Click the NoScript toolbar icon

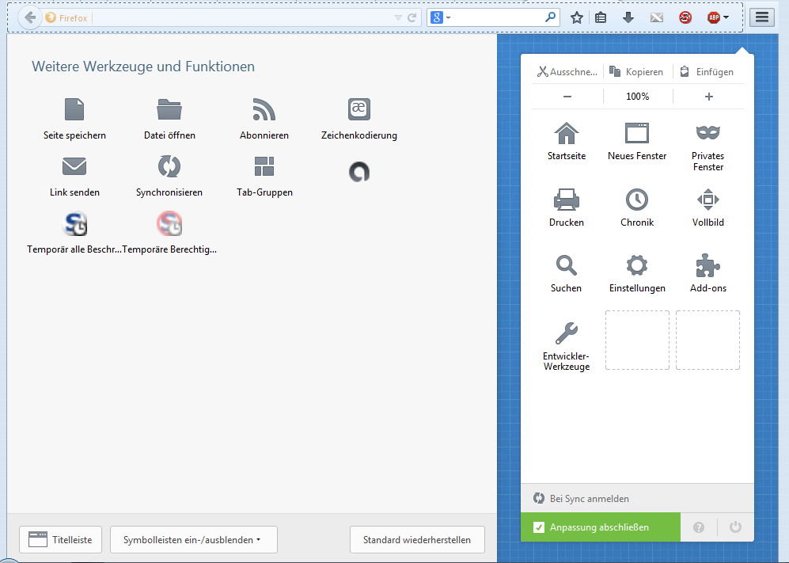[685, 18]
